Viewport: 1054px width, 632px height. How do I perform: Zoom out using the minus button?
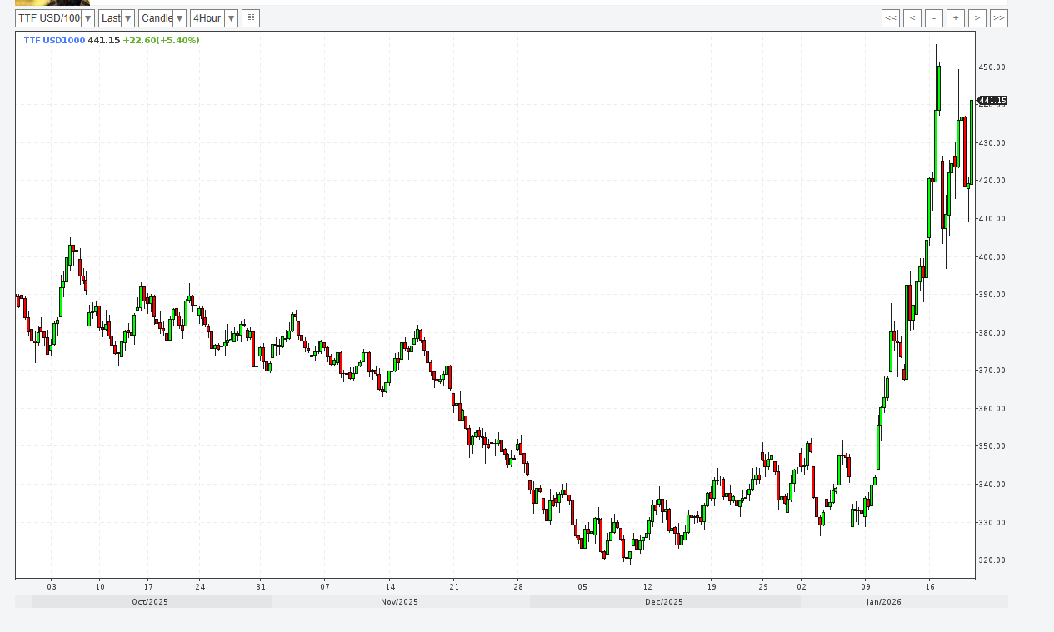click(x=934, y=18)
